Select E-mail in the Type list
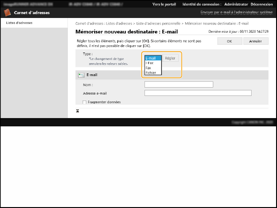The height and width of the screenshot is (208, 277). [x=152, y=58]
